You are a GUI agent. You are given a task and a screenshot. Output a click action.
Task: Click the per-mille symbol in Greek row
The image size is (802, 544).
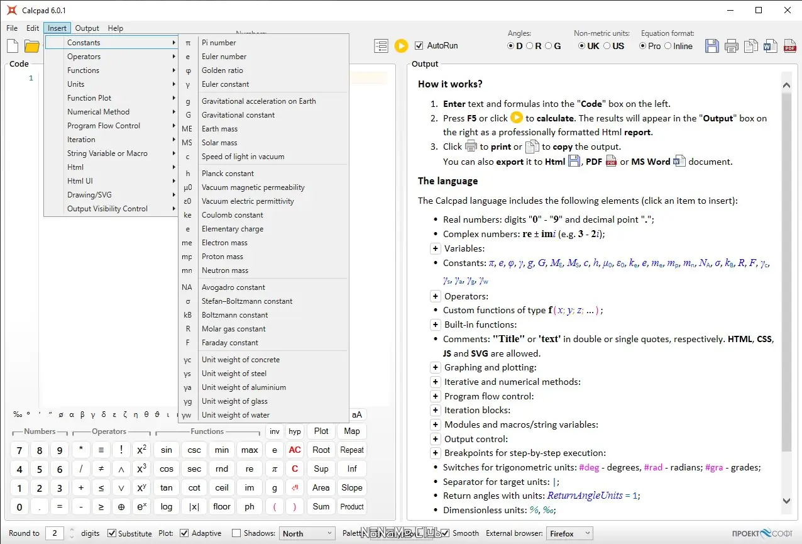pyautogui.click(x=18, y=414)
